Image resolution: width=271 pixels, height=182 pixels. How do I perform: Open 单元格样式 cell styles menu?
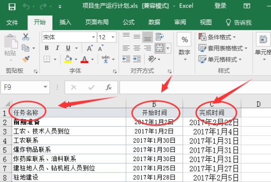click(x=220, y=59)
